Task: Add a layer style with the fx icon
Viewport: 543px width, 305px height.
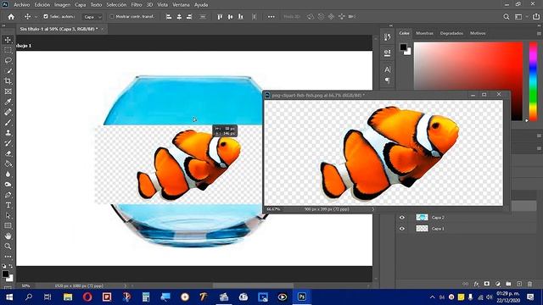Action: pyautogui.click(x=476, y=284)
